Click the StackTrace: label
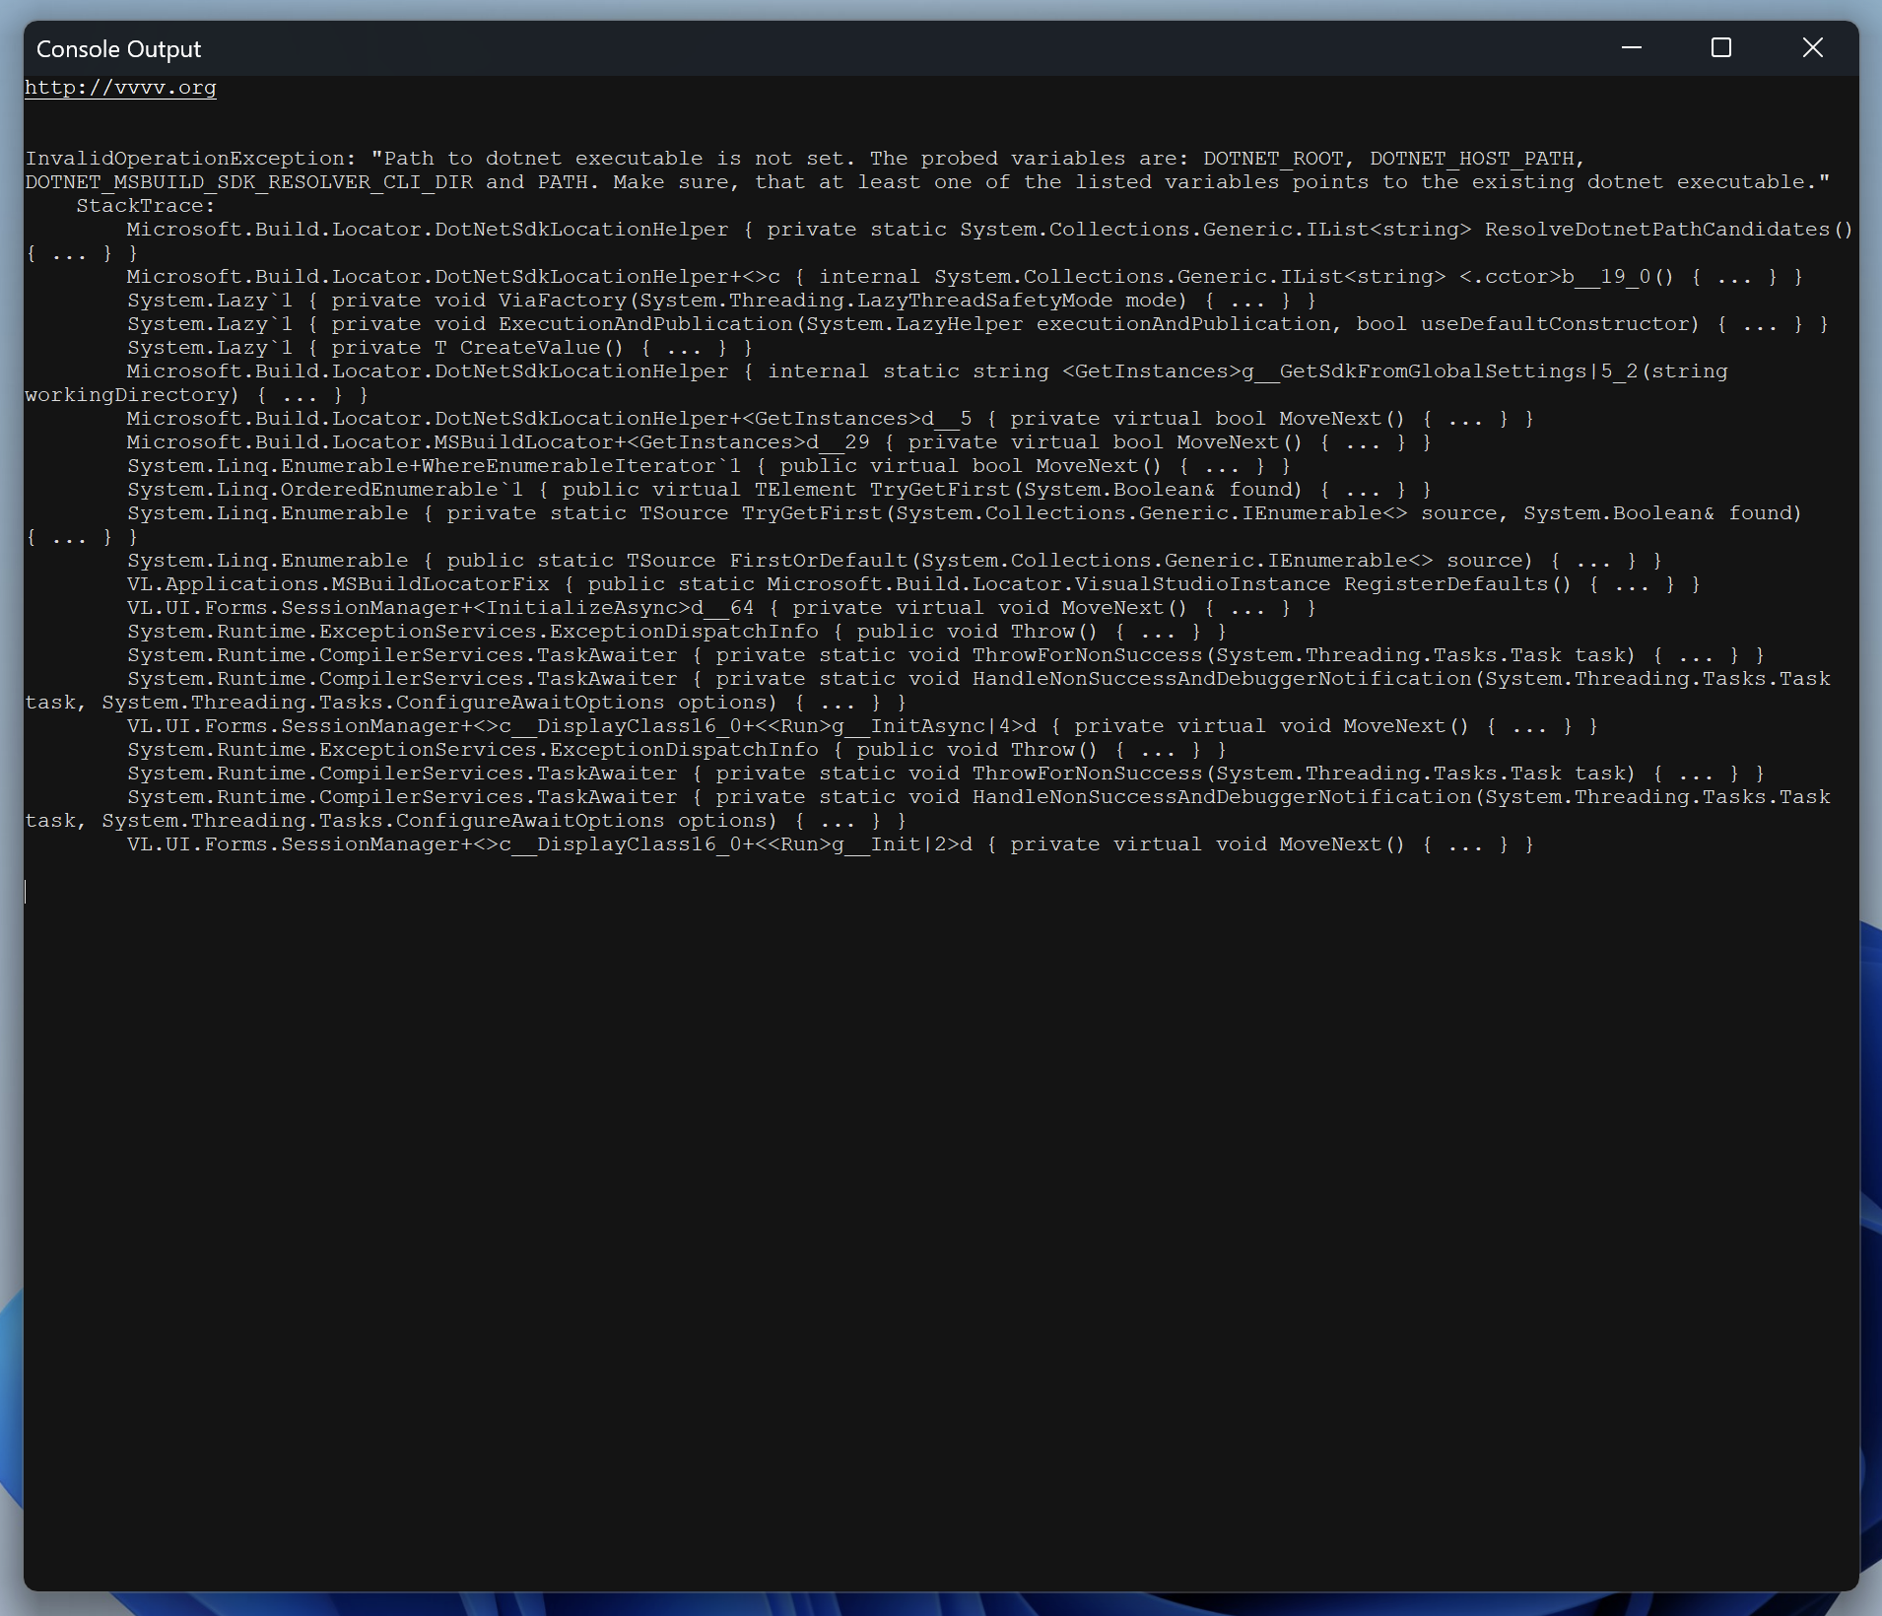Screen dimensions: 1882x1616 click(x=146, y=206)
